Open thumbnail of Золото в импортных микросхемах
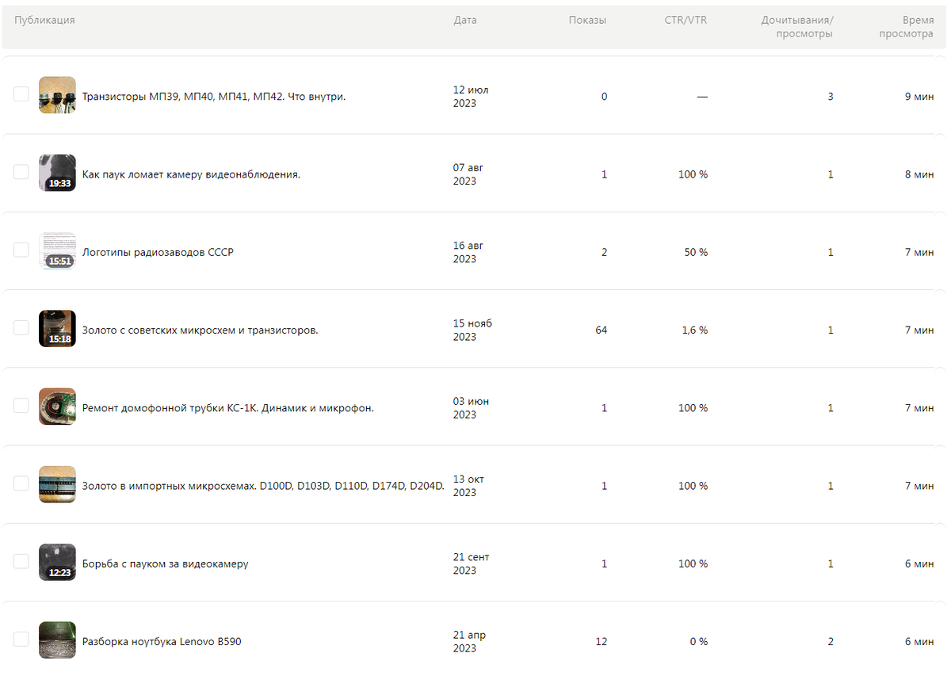 tap(57, 484)
